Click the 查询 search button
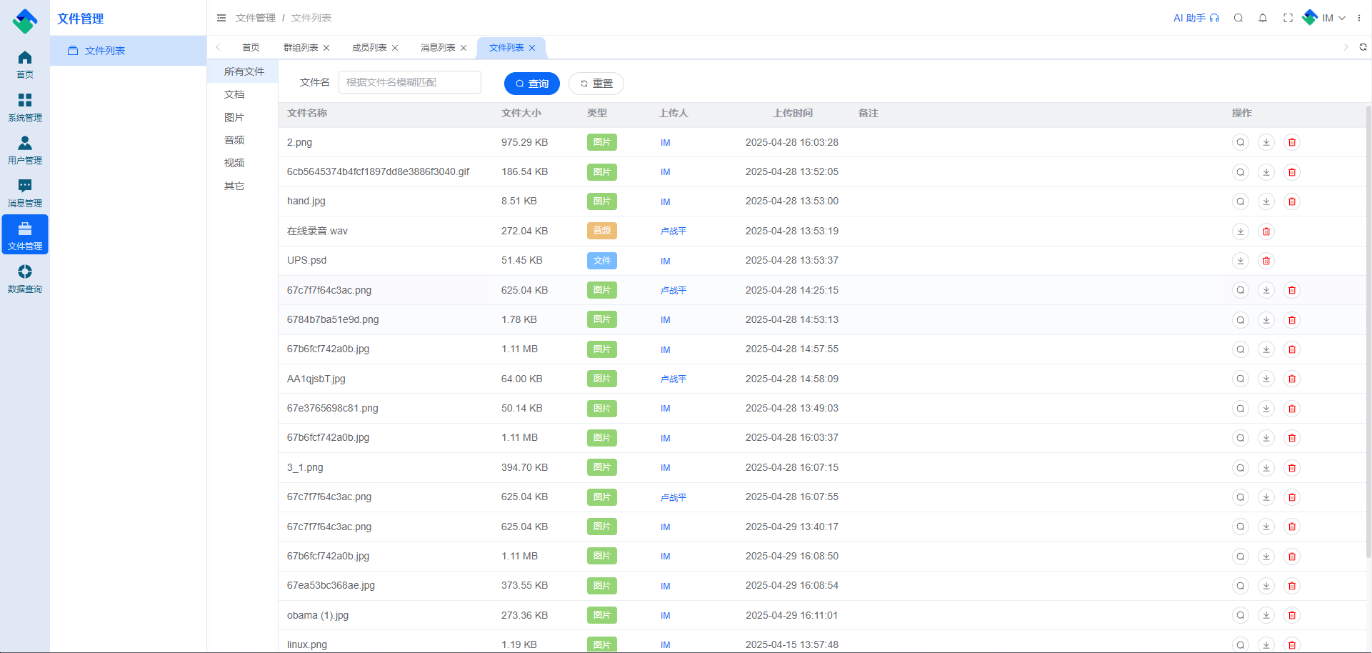The image size is (1372, 653). tap(532, 84)
